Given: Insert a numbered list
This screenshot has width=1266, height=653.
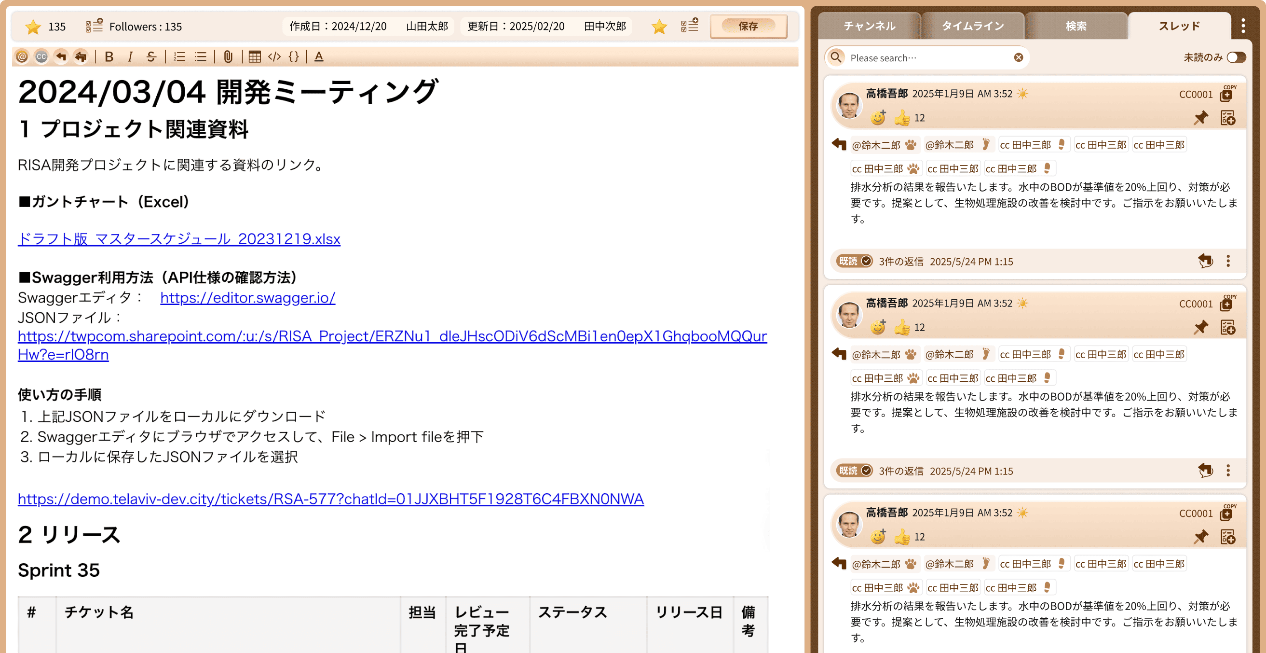Looking at the screenshot, I should click(x=179, y=56).
